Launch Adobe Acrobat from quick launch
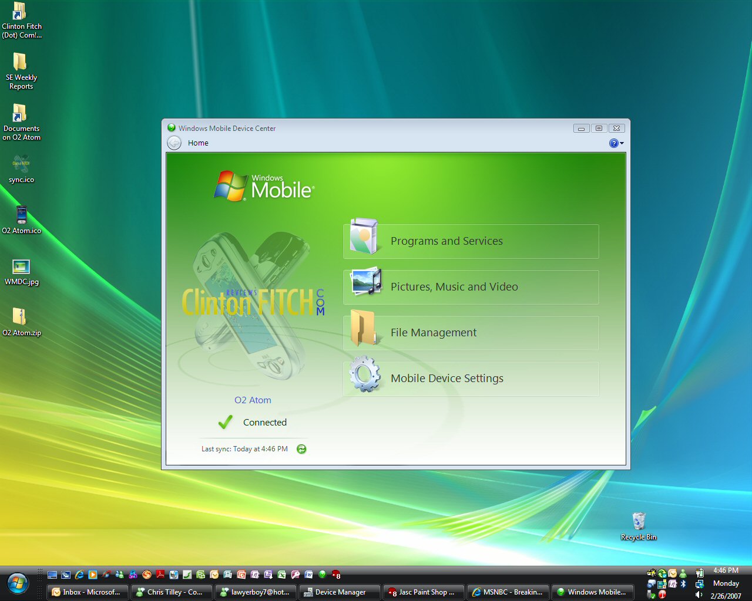752x601 pixels. (x=160, y=575)
